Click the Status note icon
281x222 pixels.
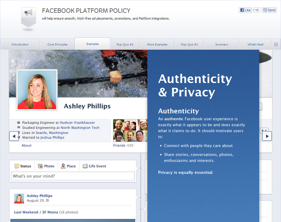tap(17, 166)
